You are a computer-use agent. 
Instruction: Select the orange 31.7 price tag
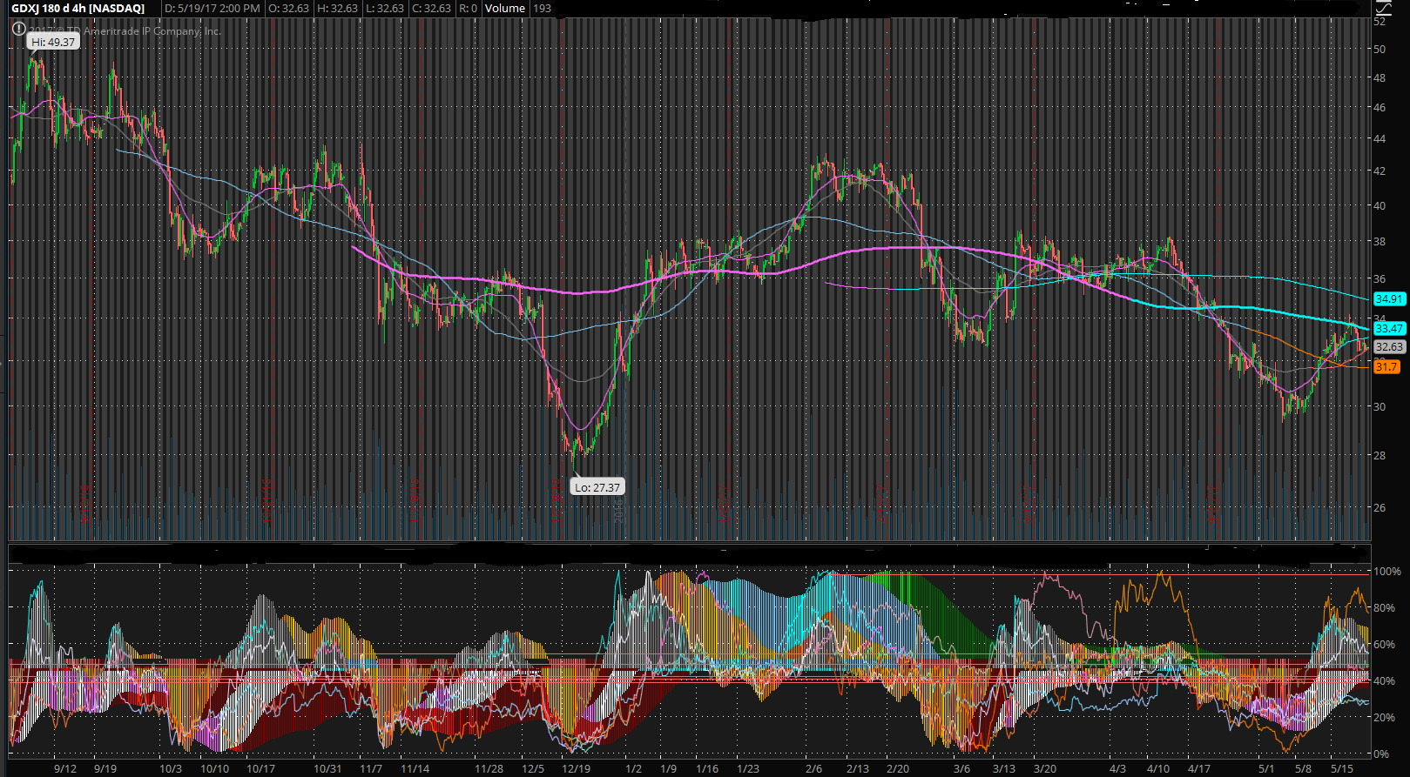[1386, 366]
